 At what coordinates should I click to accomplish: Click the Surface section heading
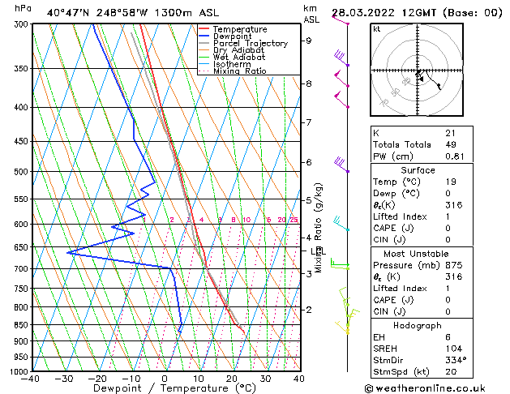point(418,170)
